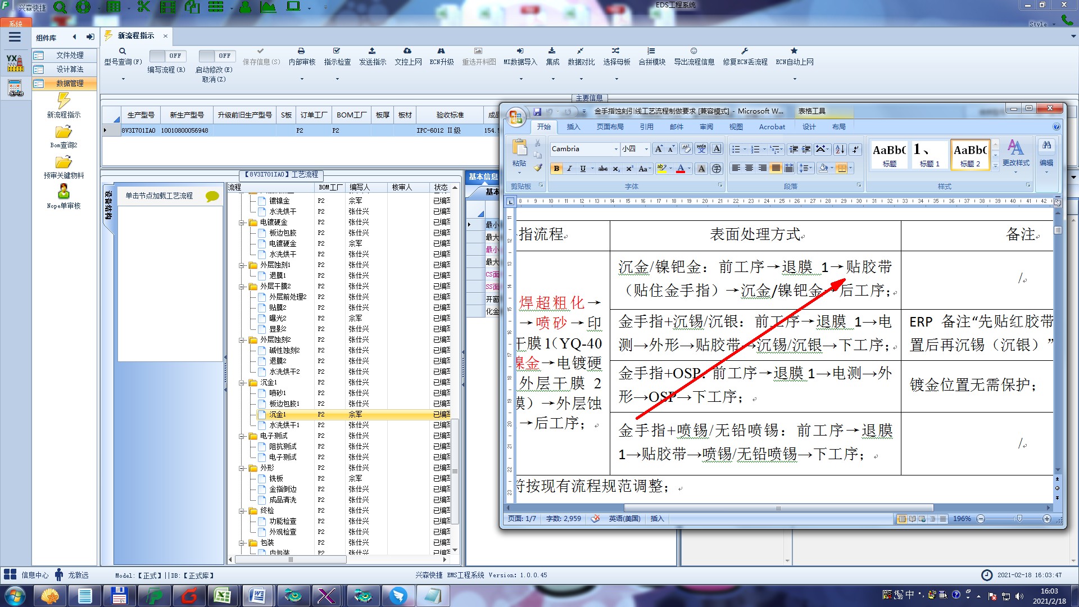
Task: Open Excel from the Windows taskbar
Action: (x=222, y=595)
